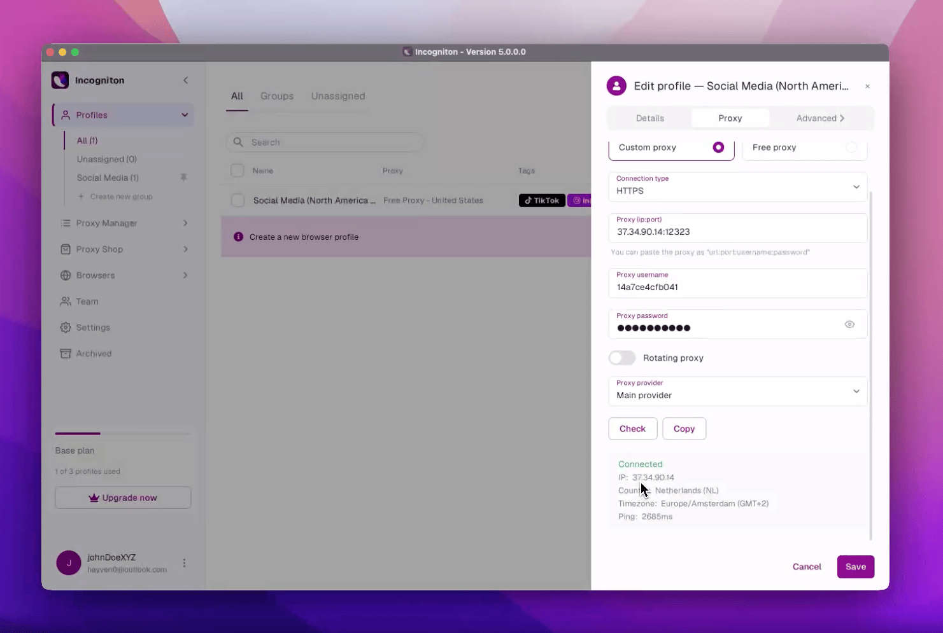
Task: Click the Free Proxy - United States cell
Action: (x=434, y=200)
